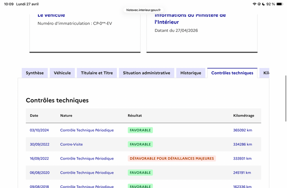Click the page scrollbar on the right
Viewport: 287px width, 188px height.
[x=286, y=98]
